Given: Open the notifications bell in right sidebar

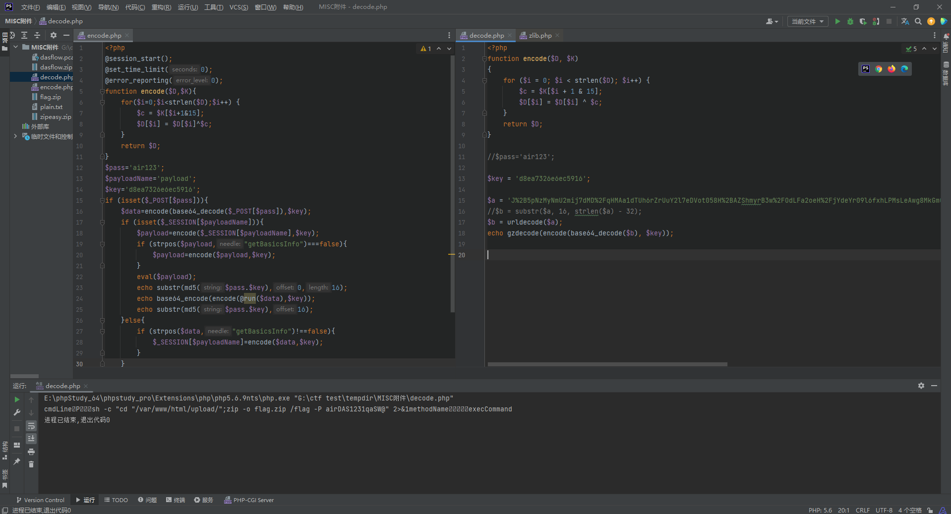Looking at the screenshot, I should 946,36.
